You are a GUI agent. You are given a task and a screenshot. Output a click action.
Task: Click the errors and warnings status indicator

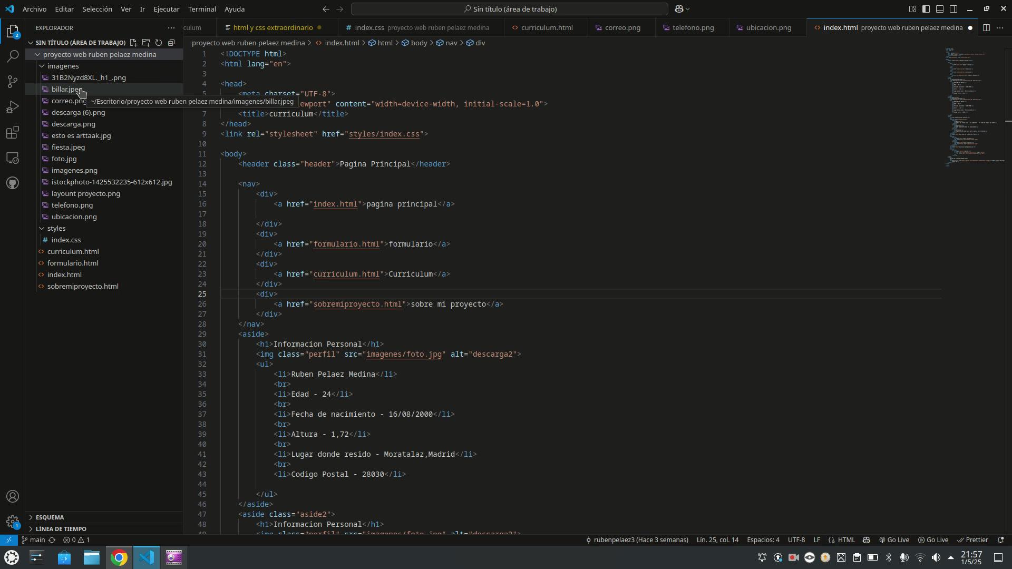pyautogui.click(x=76, y=540)
